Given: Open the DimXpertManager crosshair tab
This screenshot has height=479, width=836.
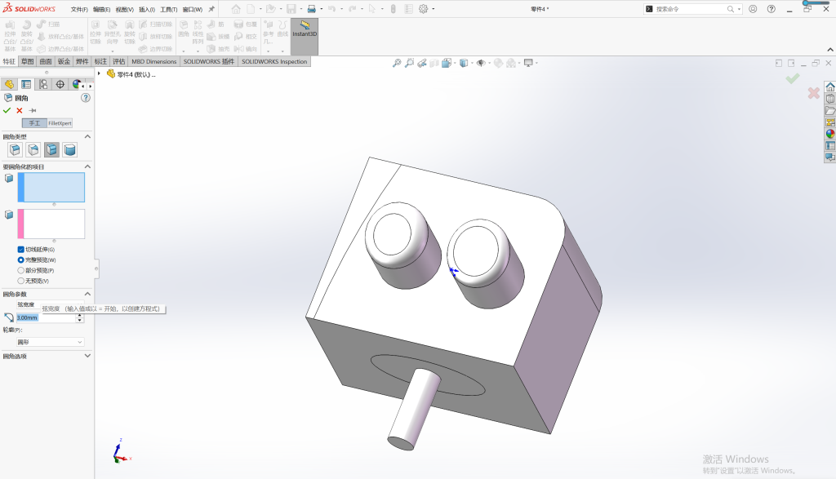Looking at the screenshot, I should (x=60, y=84).
